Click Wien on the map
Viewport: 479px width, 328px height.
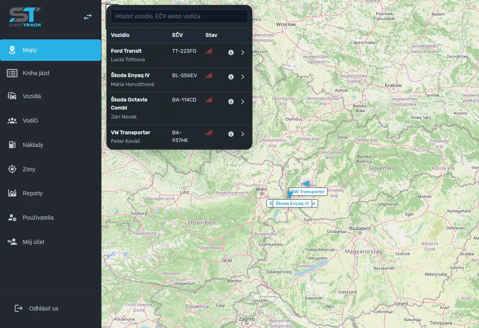coord(261,189)
